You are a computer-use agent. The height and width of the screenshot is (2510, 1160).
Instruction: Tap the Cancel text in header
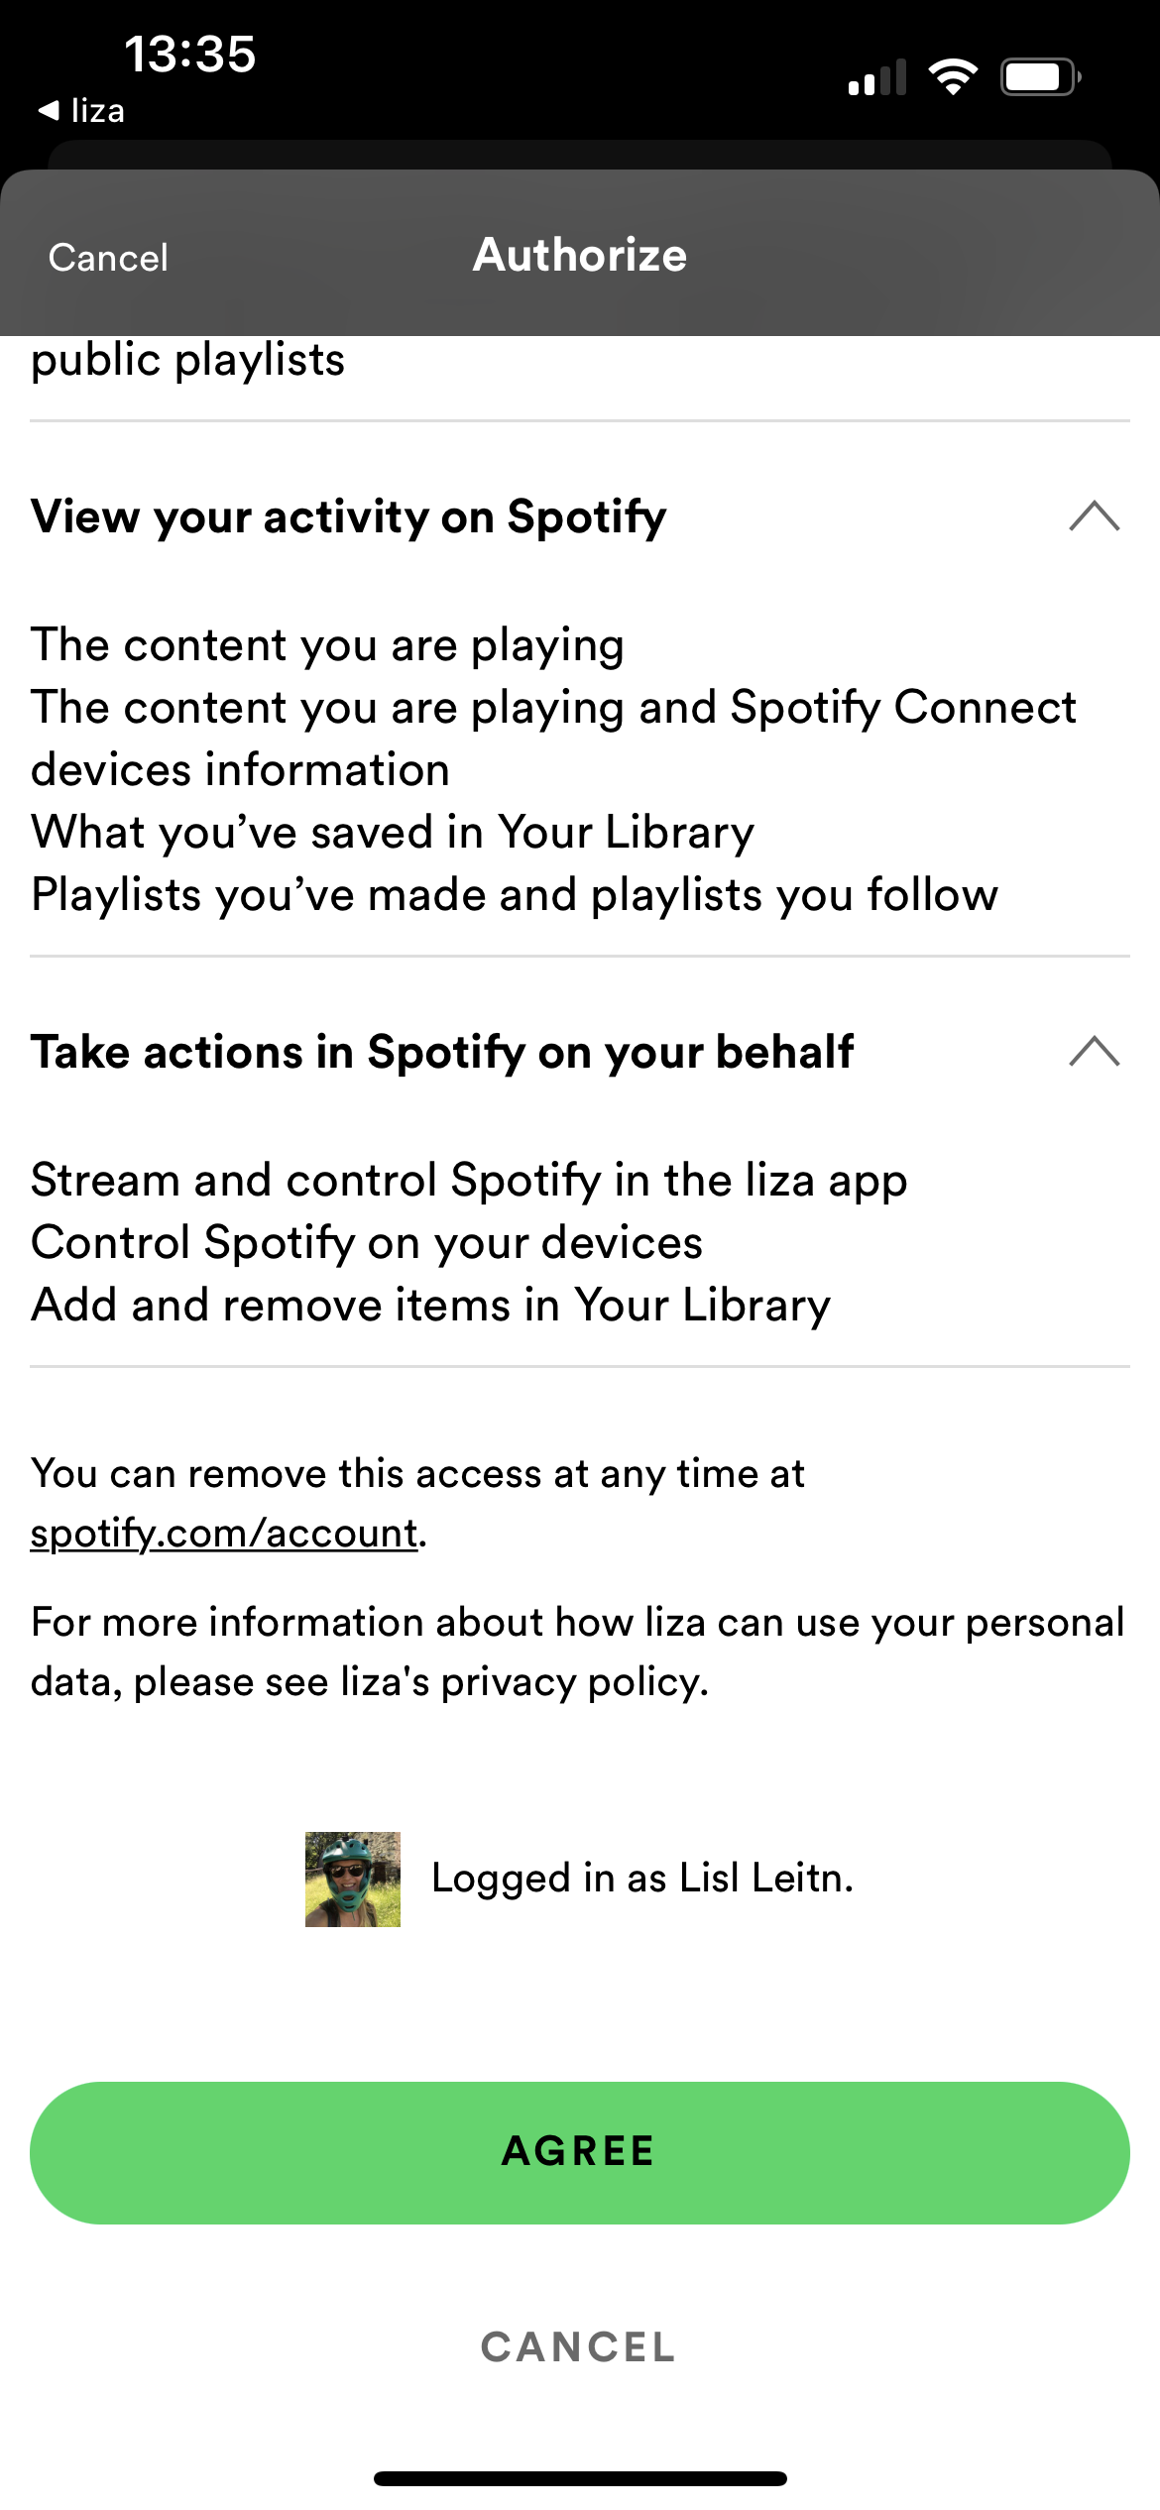(x=108, y=258)
